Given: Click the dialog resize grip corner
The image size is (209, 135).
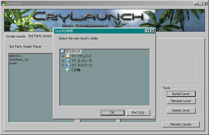Looking at the screenshot, I should coord(153,117).
